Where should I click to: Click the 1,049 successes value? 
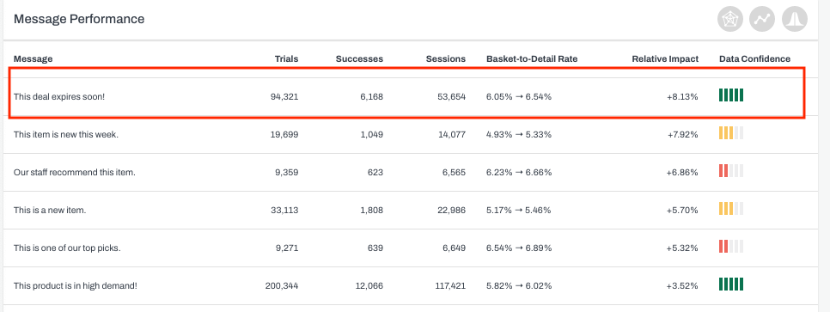point(371,135)
